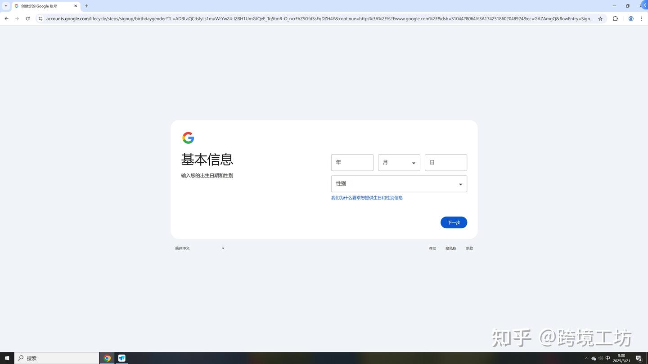
Task: Open the 月 month dropdown
Action: click(x=399, y=162)
